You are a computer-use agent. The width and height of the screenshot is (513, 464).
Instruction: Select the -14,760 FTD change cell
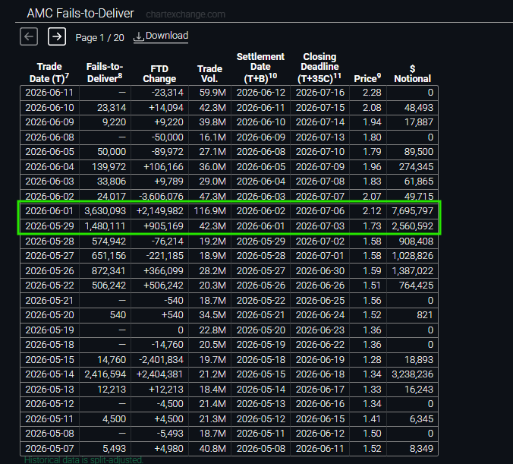point(159,345)
